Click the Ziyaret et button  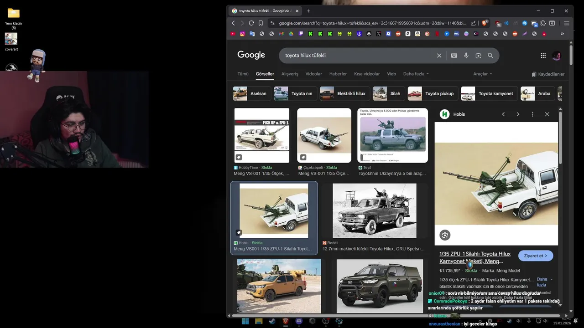click(x=536, y=256)
